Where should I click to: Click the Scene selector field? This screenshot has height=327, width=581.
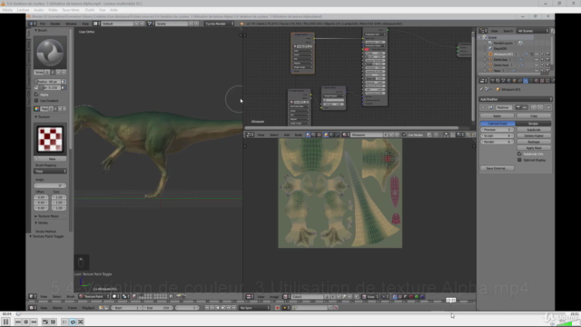click(x=172, y=24)
